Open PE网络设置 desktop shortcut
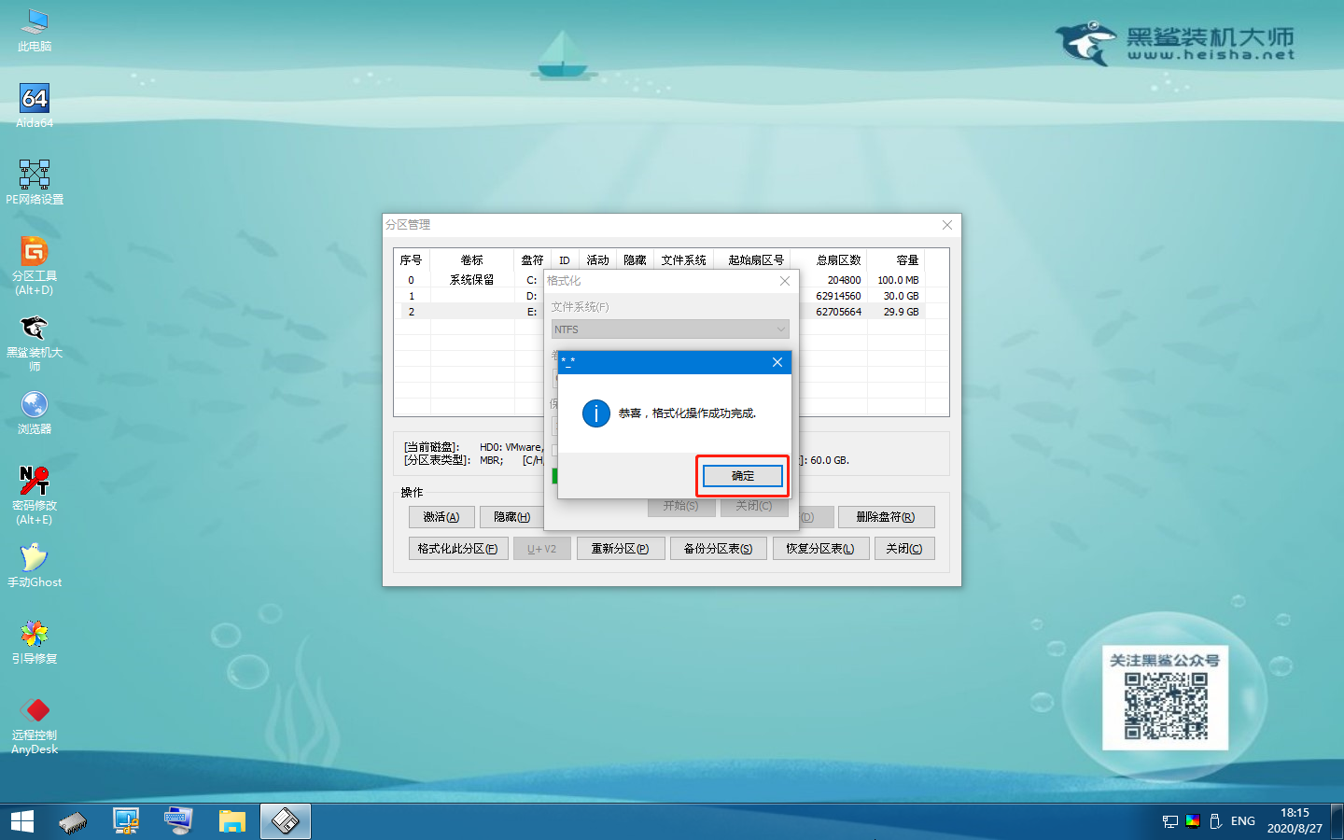The image size is (1344, 840). coord(35,182)
